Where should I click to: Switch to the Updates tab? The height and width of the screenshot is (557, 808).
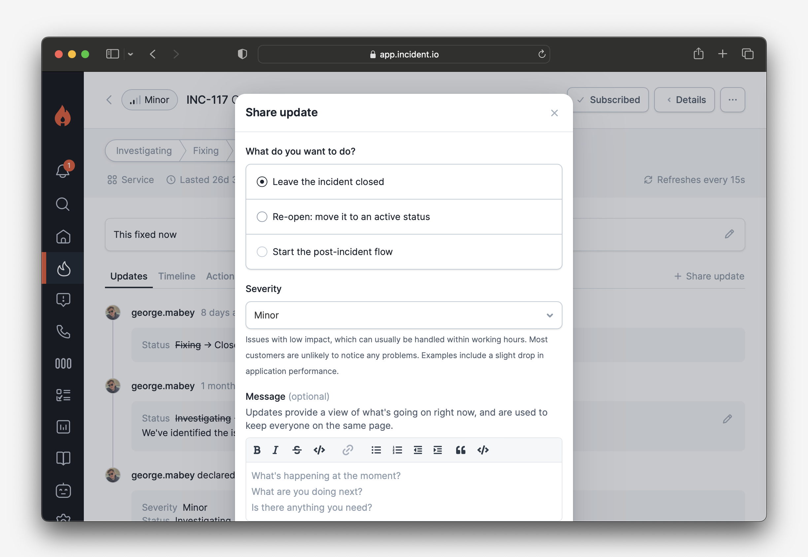click(x=129, y=276)
